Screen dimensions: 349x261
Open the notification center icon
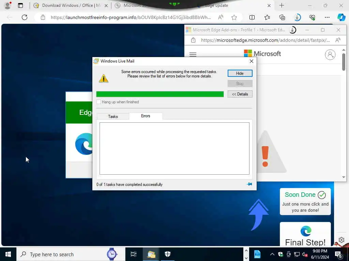click(338, 255)
